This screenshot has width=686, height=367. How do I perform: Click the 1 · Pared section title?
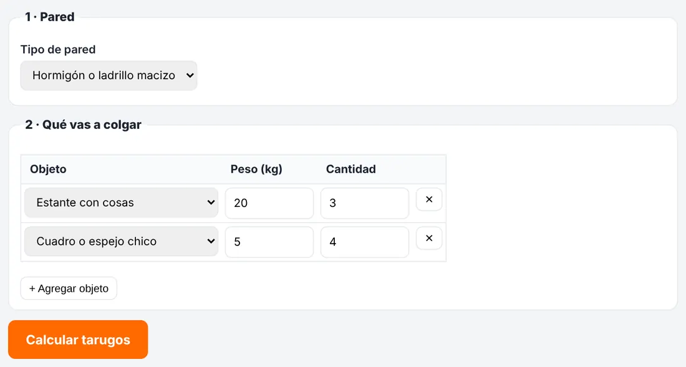pyautogui.click(x=49, y=17)
